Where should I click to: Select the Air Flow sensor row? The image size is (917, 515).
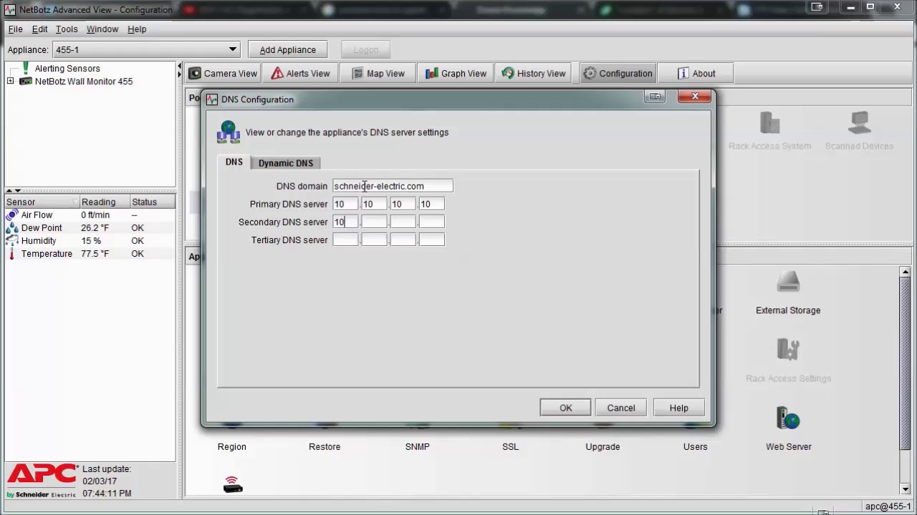[90, 215]
